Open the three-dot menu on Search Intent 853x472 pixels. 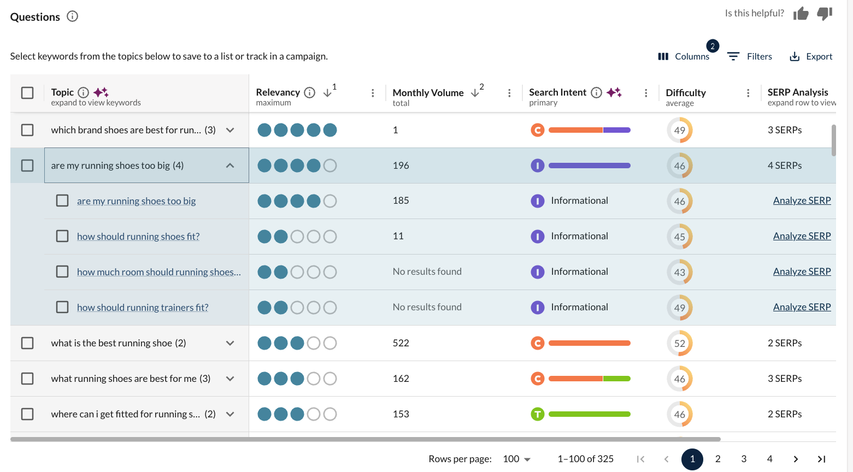tap(646, 93)
